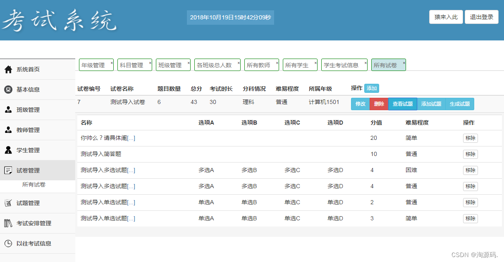Remove the multi-choice question scored 4 普通
This screenshot has height=262, width=504.
471,186
